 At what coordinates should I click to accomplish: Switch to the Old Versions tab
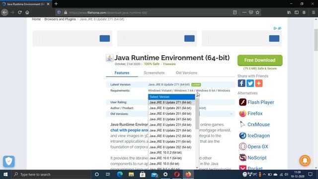tap(186, 73)
